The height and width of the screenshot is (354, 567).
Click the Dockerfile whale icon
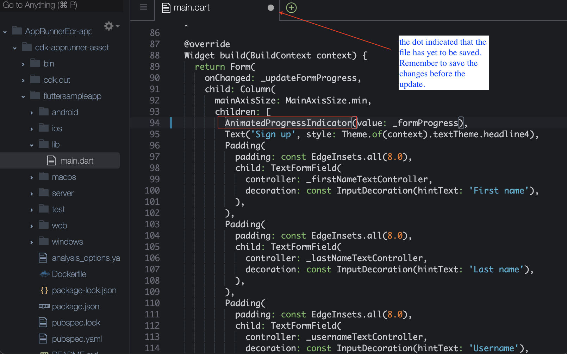click(x=44, y=274)
